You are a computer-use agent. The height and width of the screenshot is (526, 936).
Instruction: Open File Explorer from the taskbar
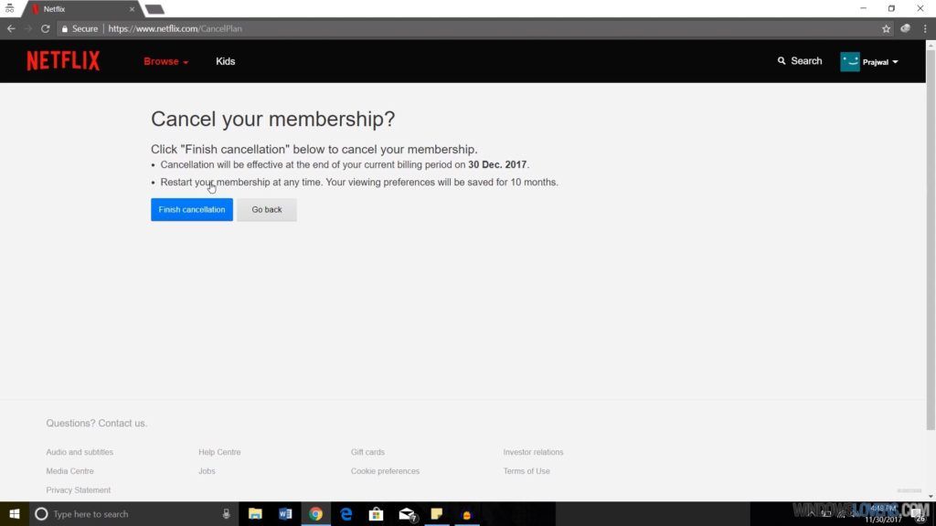click(x=255, y=514)
